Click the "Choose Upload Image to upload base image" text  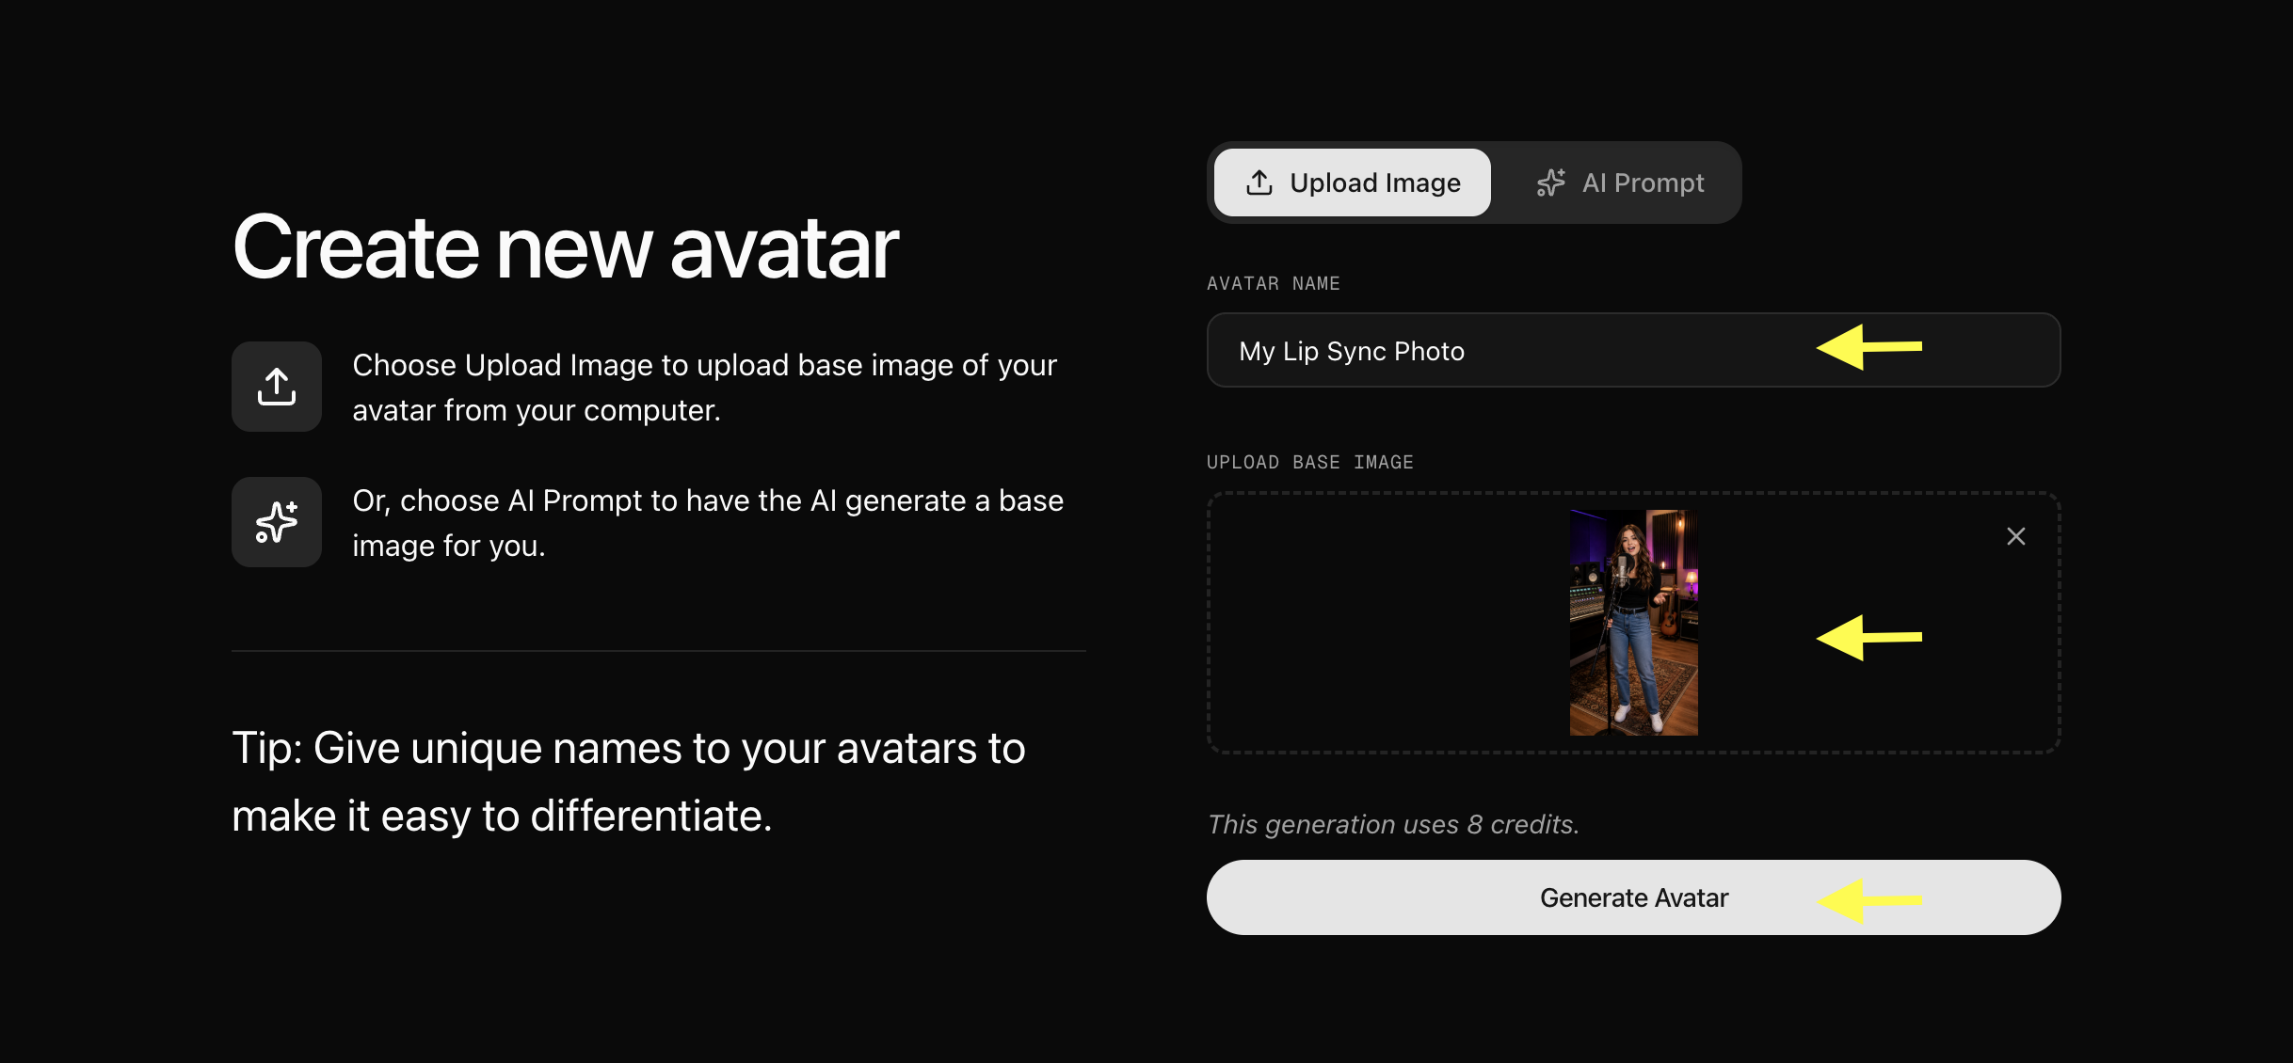[x=704, y=388]
